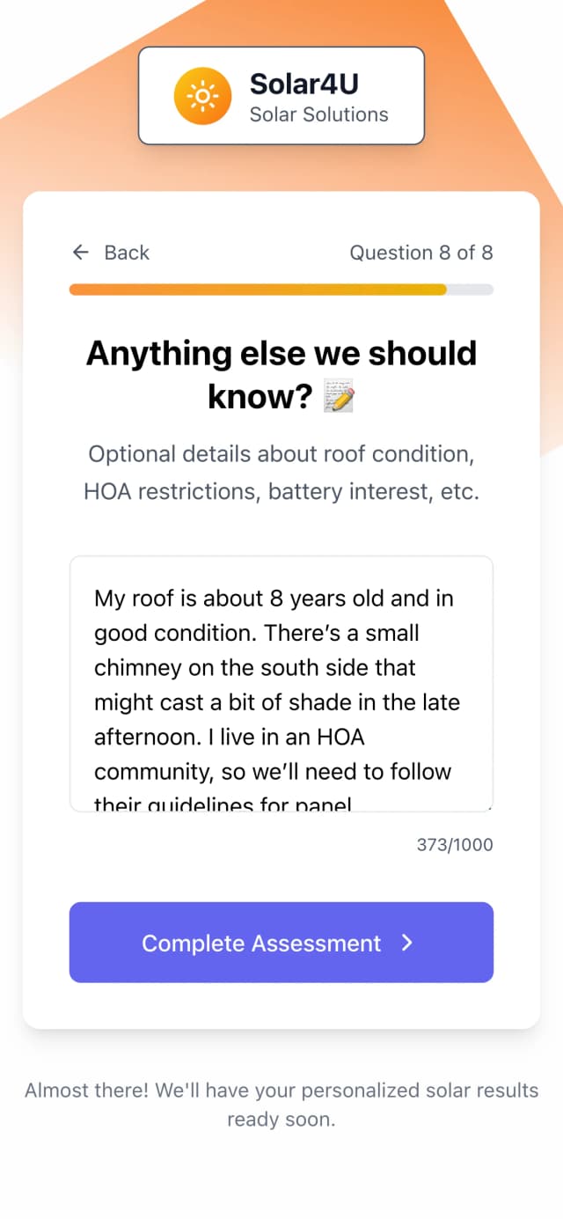
Task: Click the optional details description text
Action: coord(281,473)
